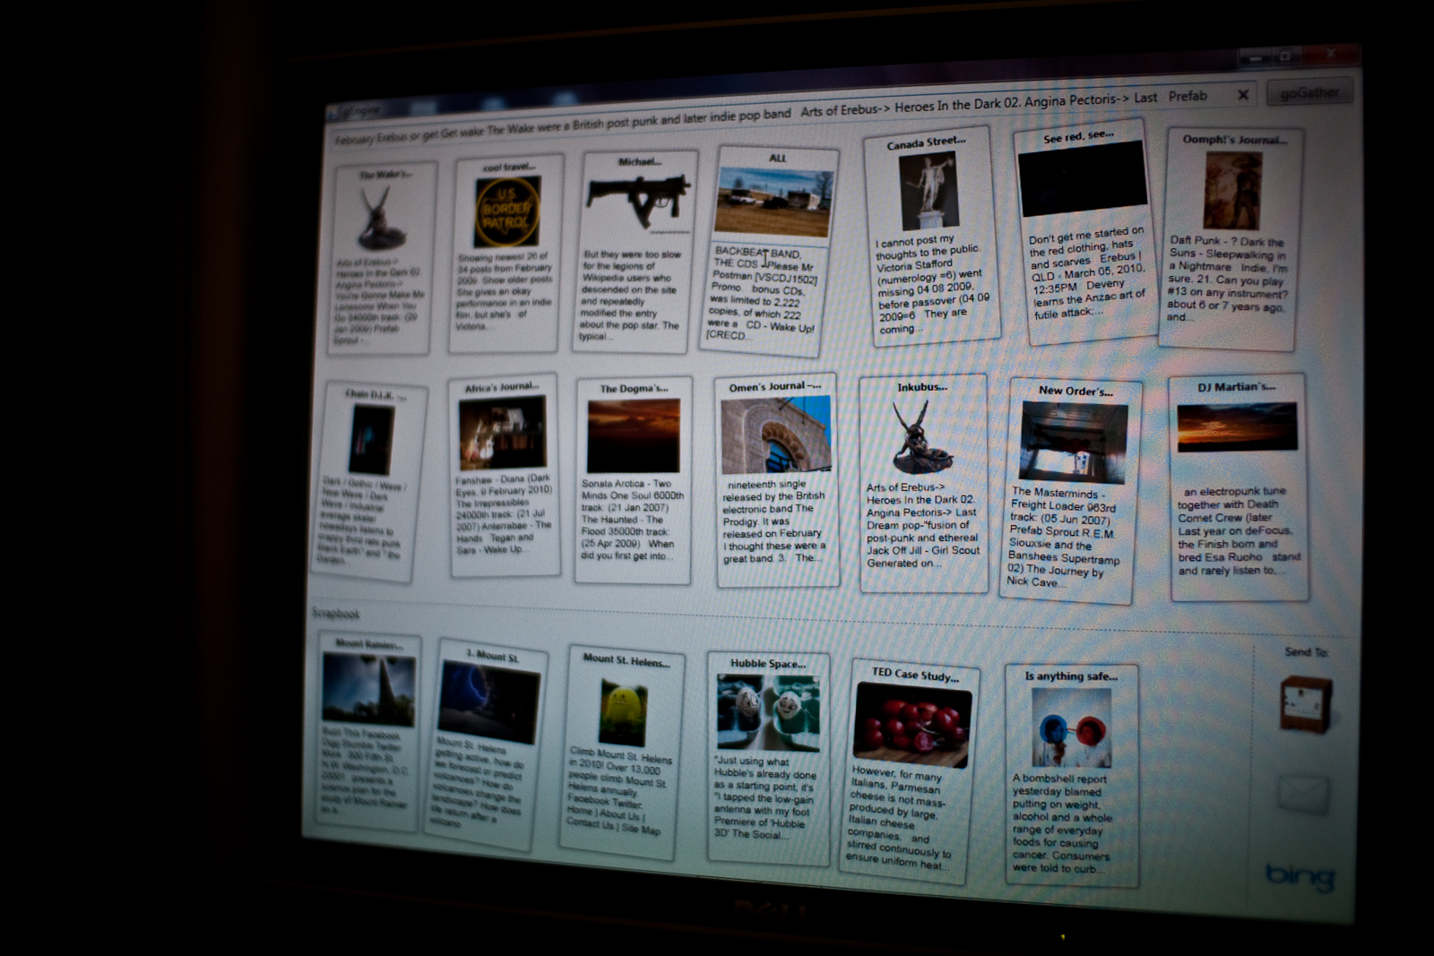The height and width of the screenshot is (956, 1434).
Task: Open the Africa's Journal card image
Action: [502, 433]
